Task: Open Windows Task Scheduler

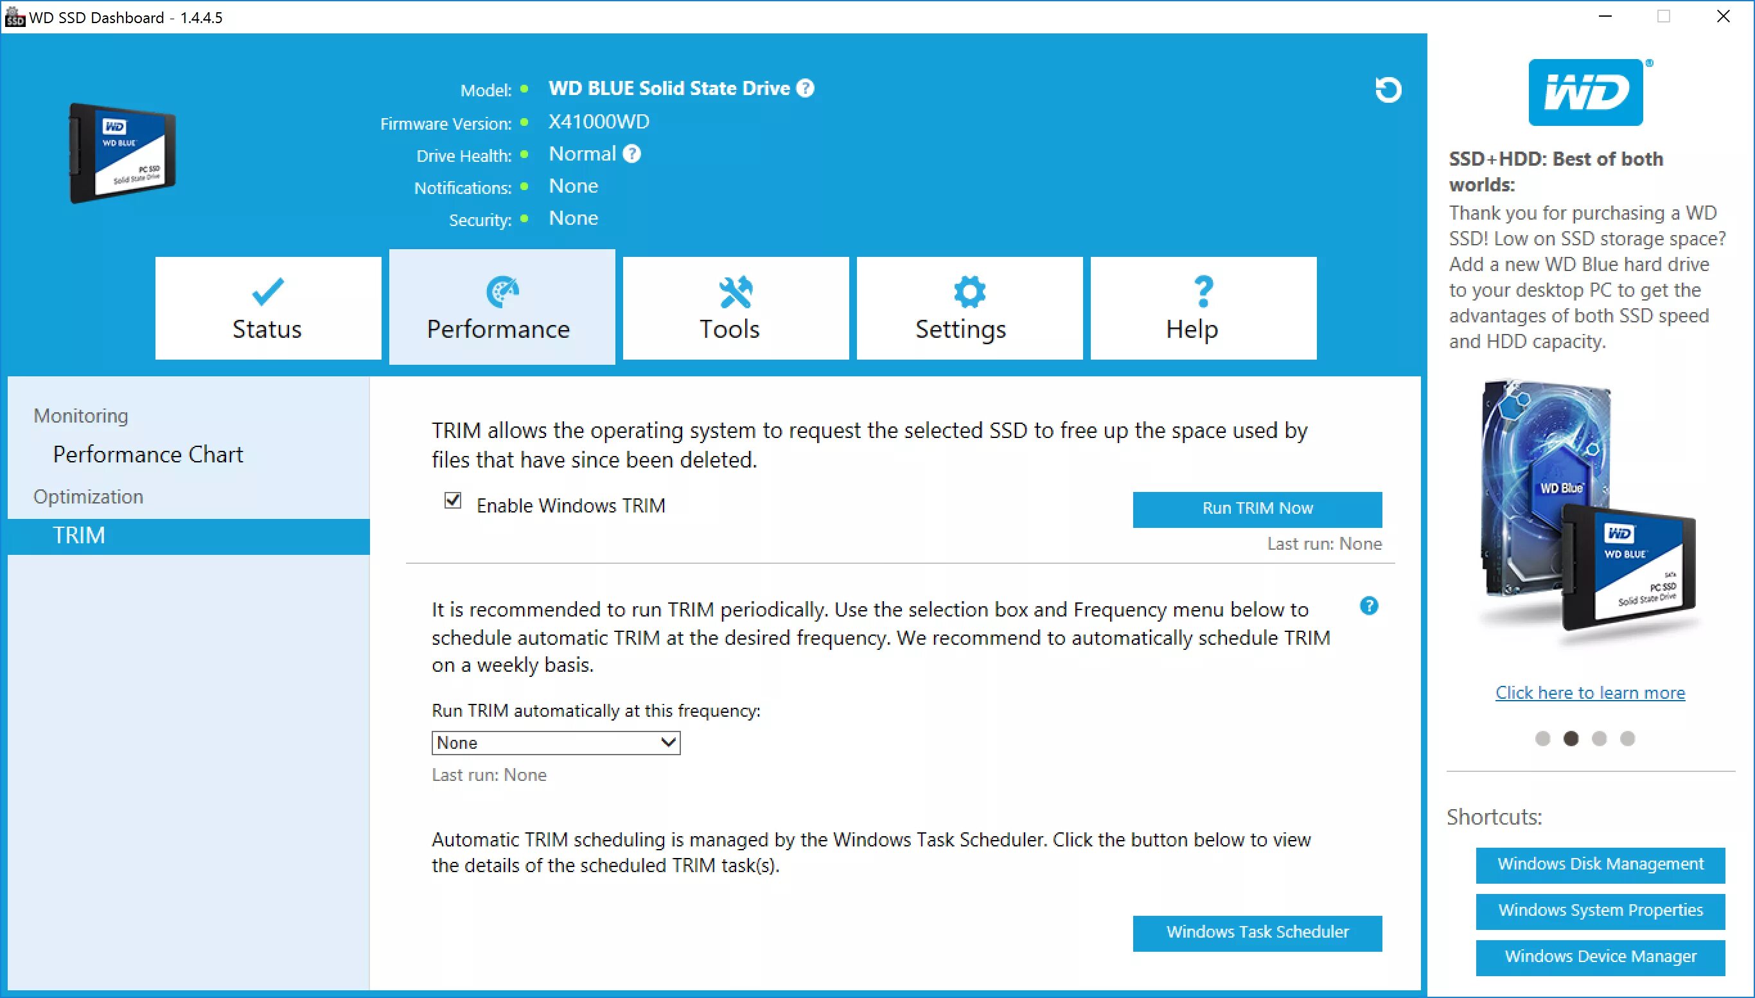Action: click(1257, 932)
